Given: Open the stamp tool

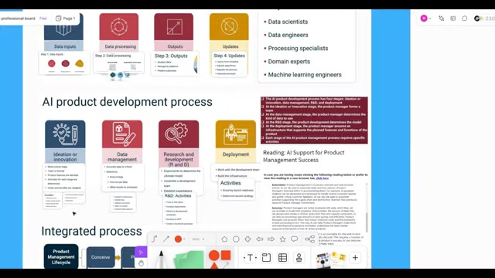Looking at the screenshot, I should coord(299,257).
